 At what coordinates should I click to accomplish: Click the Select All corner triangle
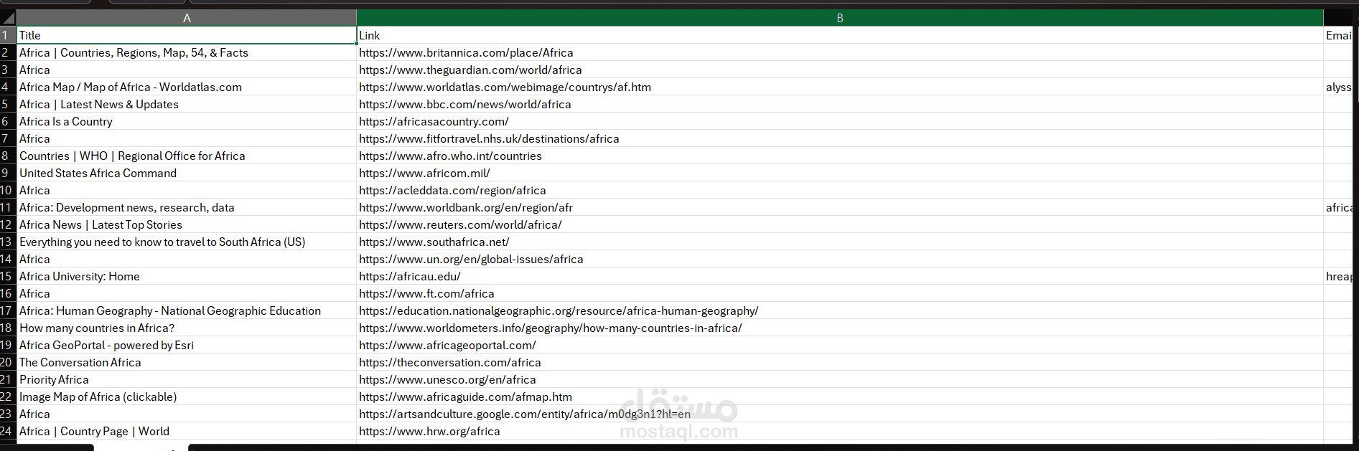coord(8,18)
